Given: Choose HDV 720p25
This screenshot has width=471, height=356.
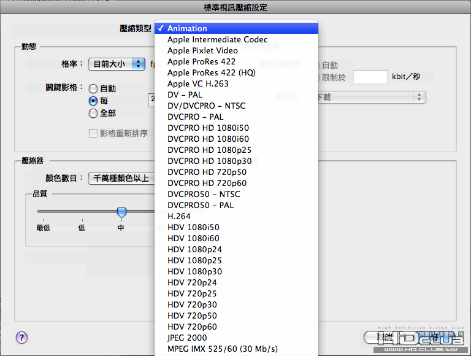Looking at the screenshot, I should point(236,293).
